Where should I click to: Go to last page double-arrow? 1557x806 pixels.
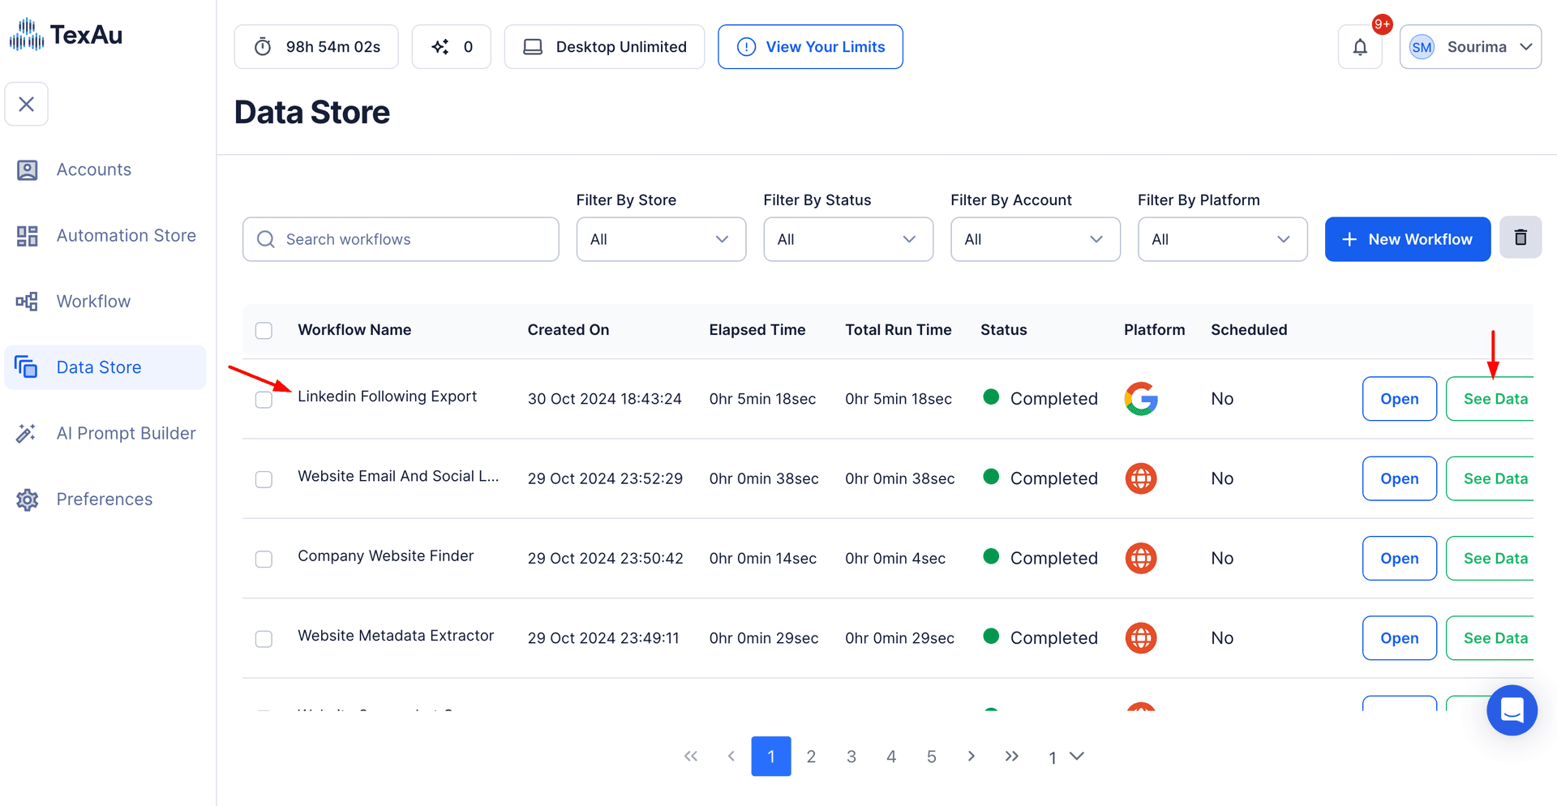point(1011,757)
